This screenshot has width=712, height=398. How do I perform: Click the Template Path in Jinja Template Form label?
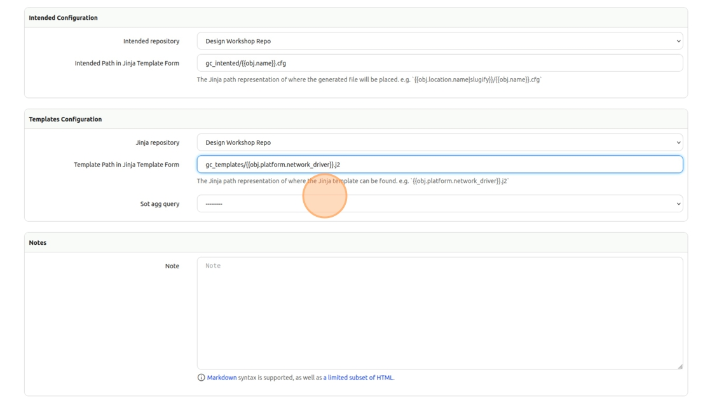127,165
